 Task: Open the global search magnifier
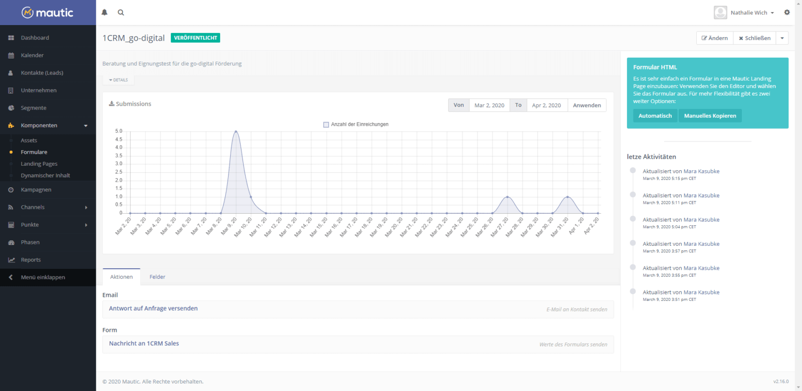click(121, 13)
